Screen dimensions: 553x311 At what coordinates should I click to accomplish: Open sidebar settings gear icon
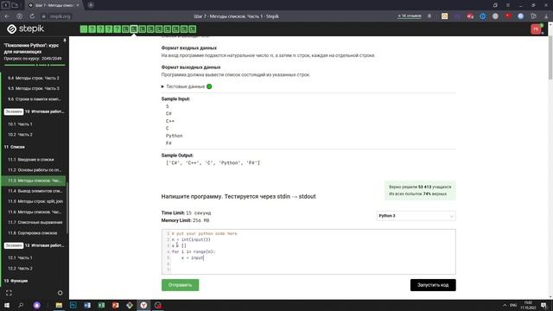[60, 293]
